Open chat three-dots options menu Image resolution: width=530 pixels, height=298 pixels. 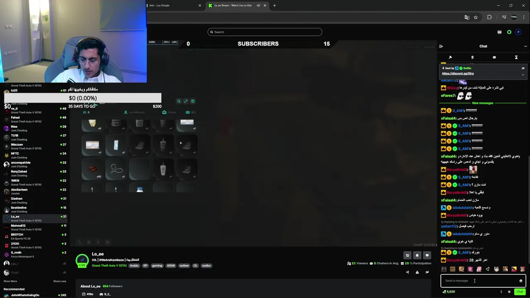[x=525, y=46]
